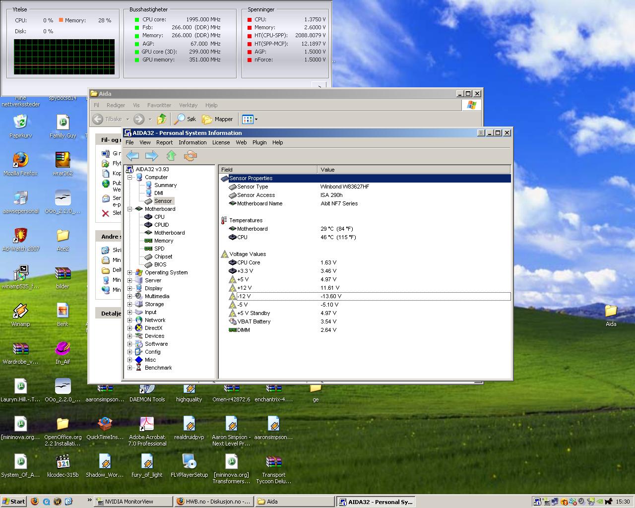Screen dimensions: 635x508
Task: Click the Søk search button in Aida folder
Action: click(x=185, y=119)
